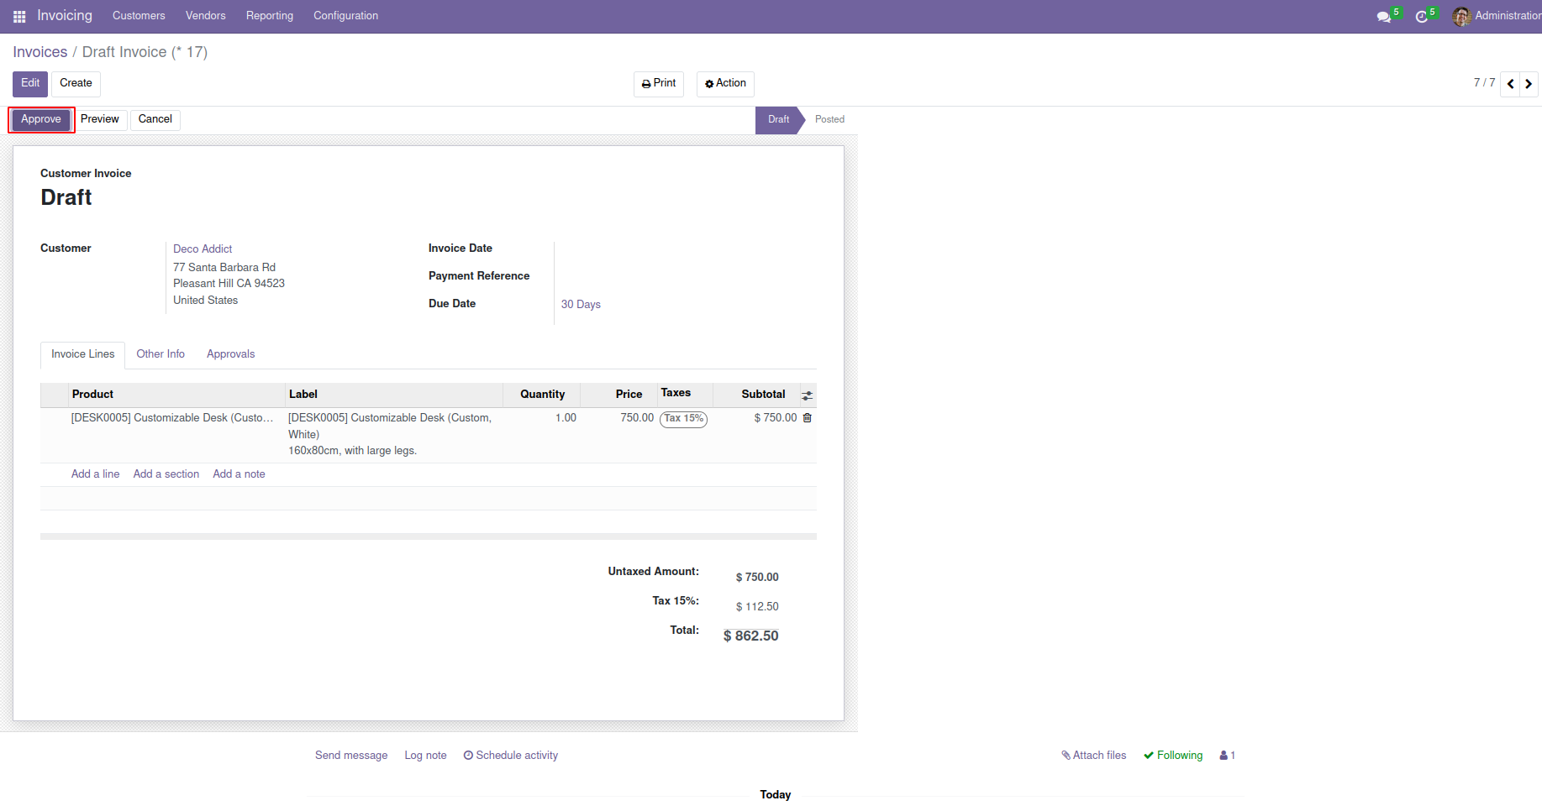Click Add a line

tap(95, 474)
